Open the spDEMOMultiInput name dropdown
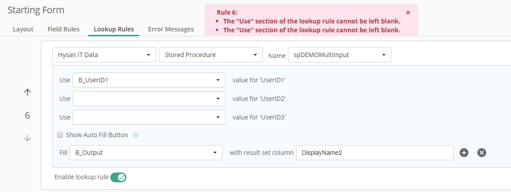511x192 pixels. pos(339,55)
